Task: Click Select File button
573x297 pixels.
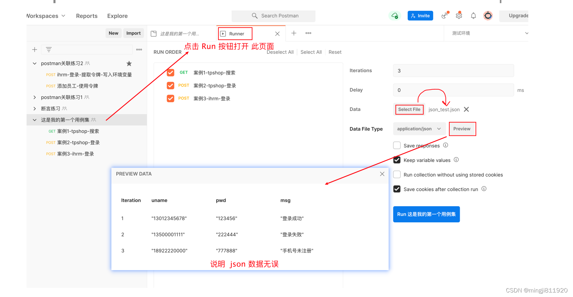Action: point(409,109)
